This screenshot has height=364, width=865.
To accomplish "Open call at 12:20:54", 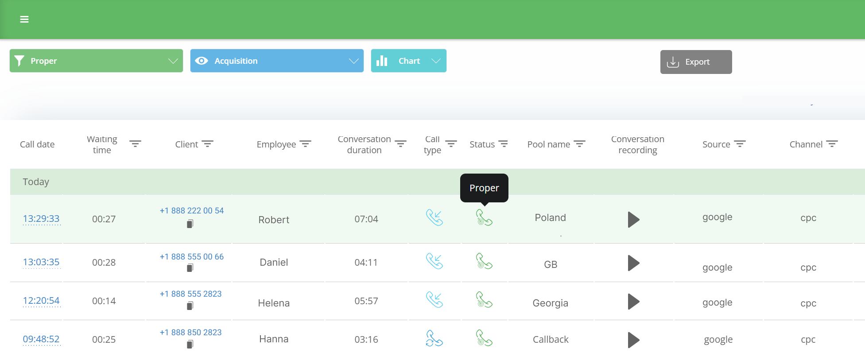I will [x=41, y=301].
